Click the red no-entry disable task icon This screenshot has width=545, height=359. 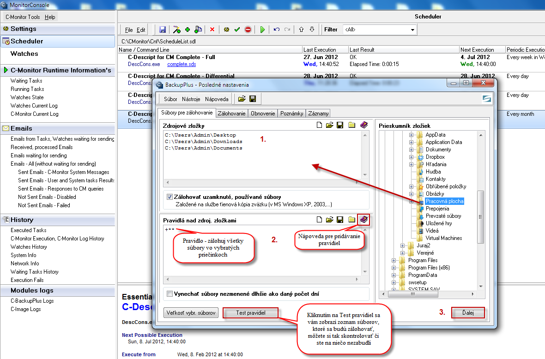(248, 30)
